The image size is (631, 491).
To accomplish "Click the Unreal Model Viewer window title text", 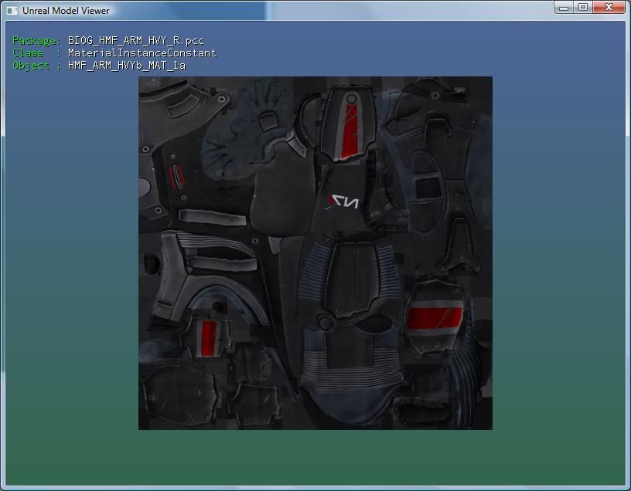I will pos(66,11).
